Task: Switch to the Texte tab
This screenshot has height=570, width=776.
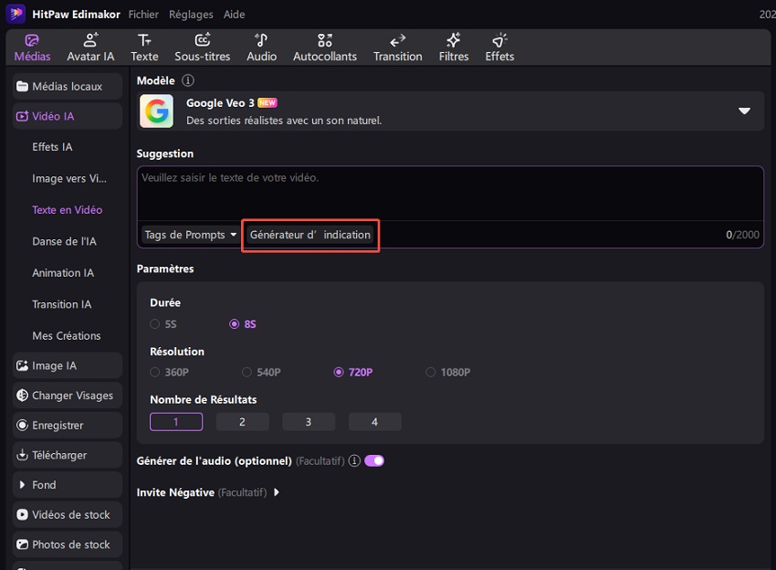Action: [144, 47]
